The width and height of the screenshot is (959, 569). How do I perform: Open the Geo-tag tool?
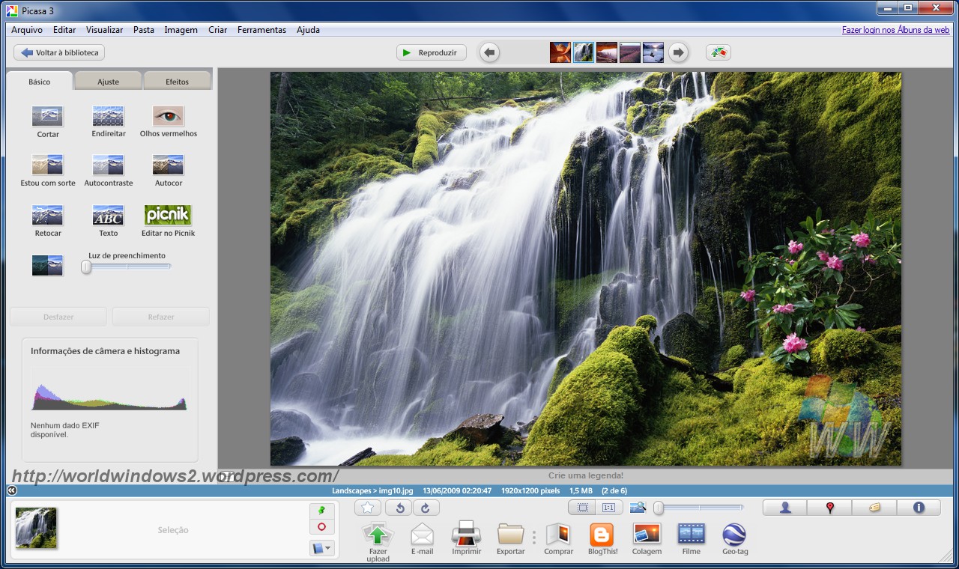pyautogui.click(x=733, y=535)
